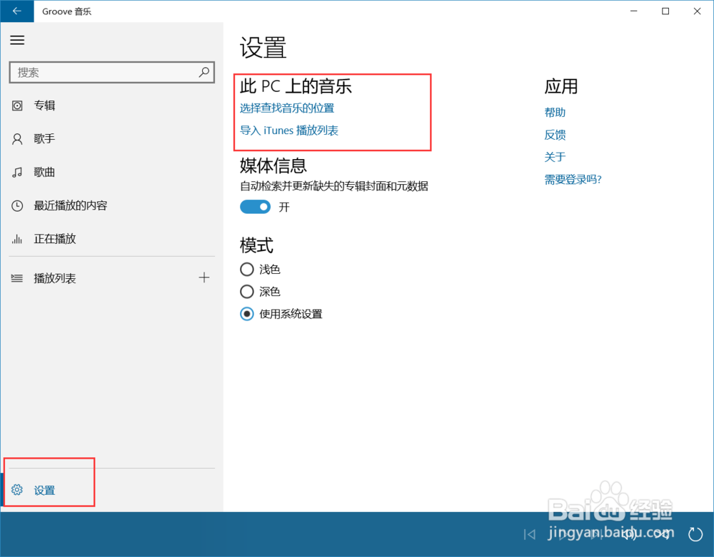Click the person icon beside 歌手
The width and height of the screenshot is (714, 557).
pos(17,138)
